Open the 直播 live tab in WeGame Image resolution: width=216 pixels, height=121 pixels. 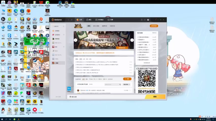[x=110, y=20]
